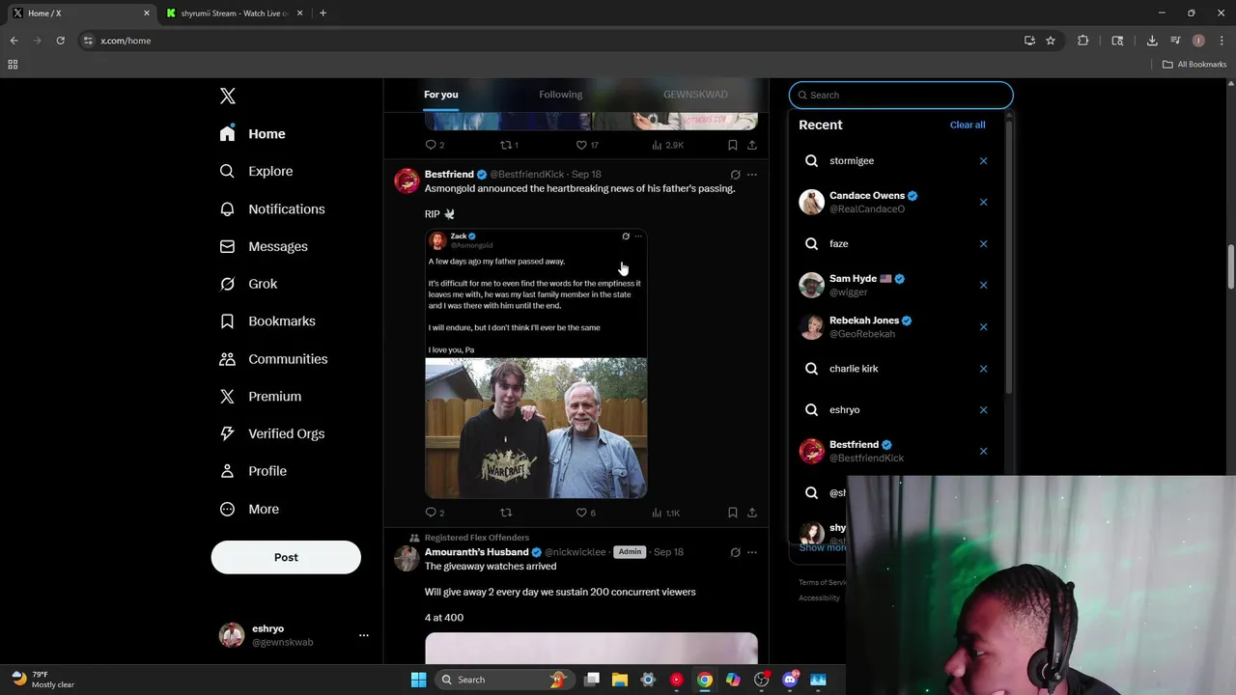Open Premium
This screenshot has height=695, width=1236.
[262, 396]
